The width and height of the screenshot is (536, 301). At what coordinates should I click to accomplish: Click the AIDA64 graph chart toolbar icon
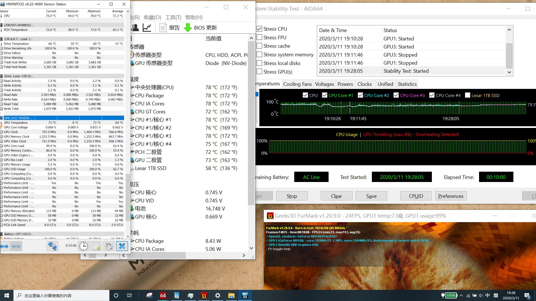(x=147, y=28)
